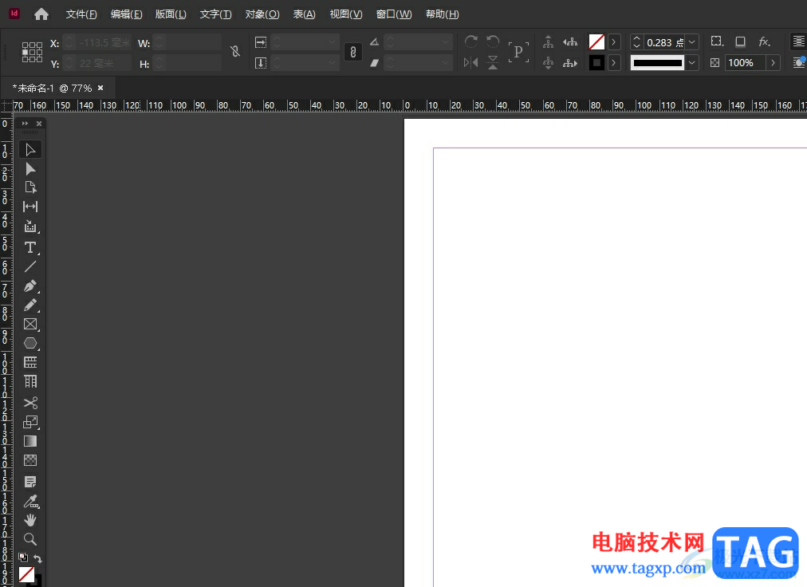Pick the Scissors tool
807x587 pixels.
[x=30, y=403]
